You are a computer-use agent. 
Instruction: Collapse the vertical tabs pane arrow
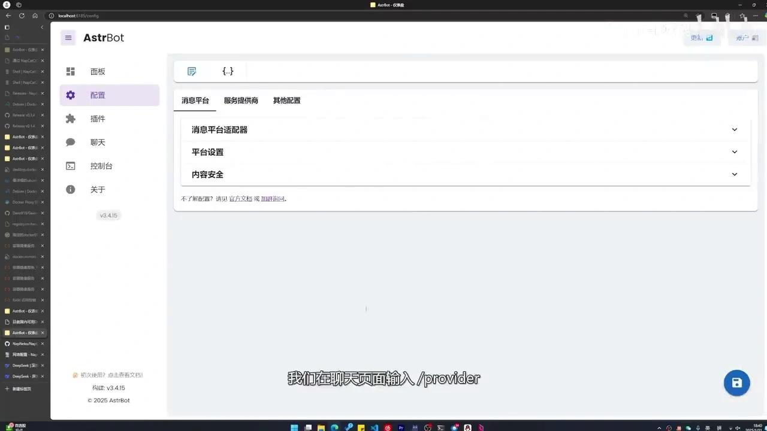[42, 28]
